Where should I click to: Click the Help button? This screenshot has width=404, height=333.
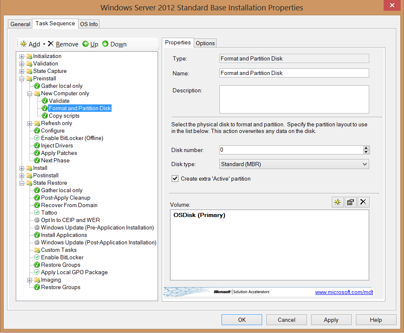point(376,320)
